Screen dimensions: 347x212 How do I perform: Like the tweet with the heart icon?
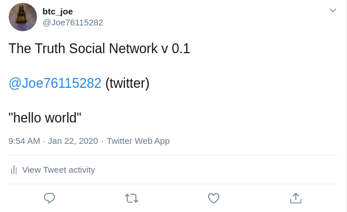tap(213, 198)
